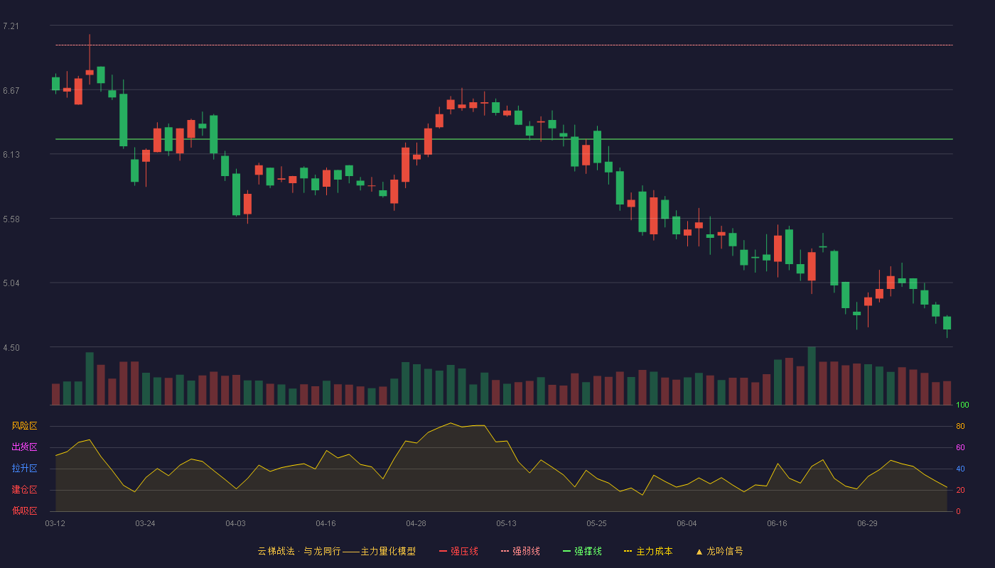Click the 03-24 date label
The height and width of the screenshot is (568, 995).
pos(145,523)
